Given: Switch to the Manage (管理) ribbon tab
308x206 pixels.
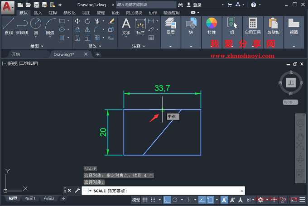Looking at the screenshot, I should tap(101, 13).
